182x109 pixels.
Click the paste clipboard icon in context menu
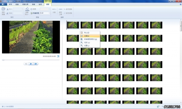pos(82,33)
